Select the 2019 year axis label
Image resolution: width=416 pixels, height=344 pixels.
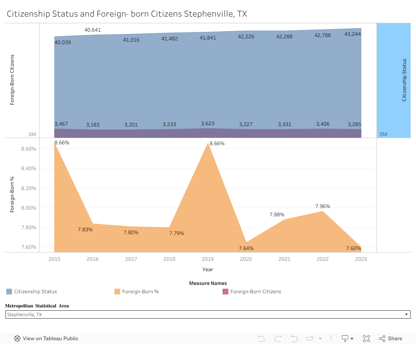pos(208,259)
